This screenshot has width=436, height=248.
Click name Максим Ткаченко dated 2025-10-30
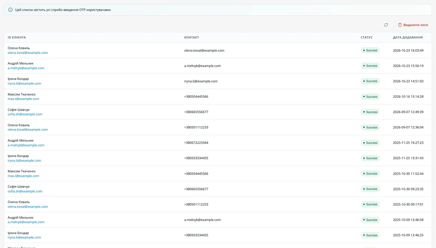[x=22, y=171]
